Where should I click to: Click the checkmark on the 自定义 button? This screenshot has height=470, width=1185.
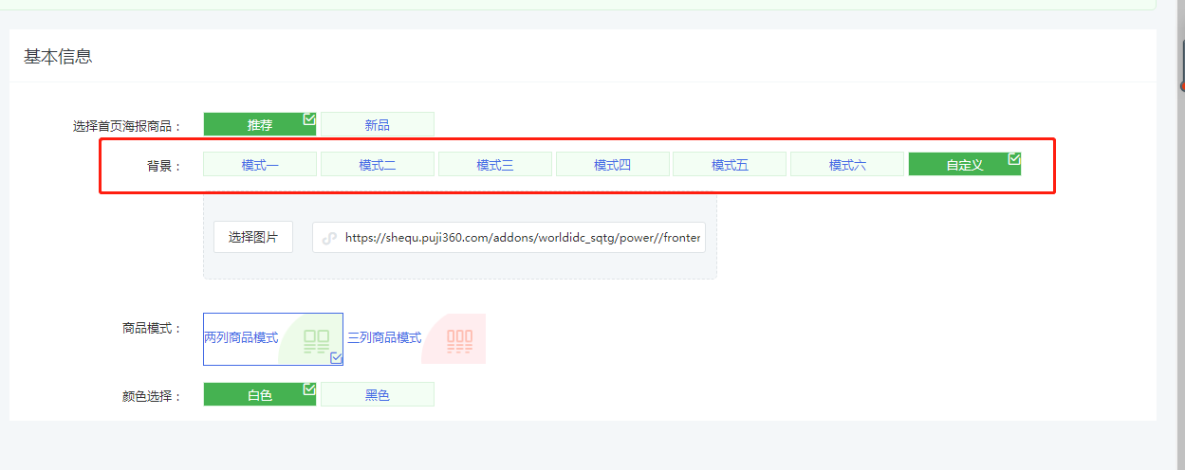[x=1014, y=158]
